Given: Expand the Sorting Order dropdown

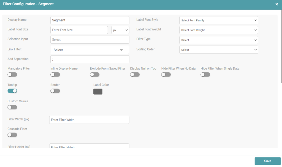Looking at the screenshot, I should pyautogui.click(x=218, y=50).
